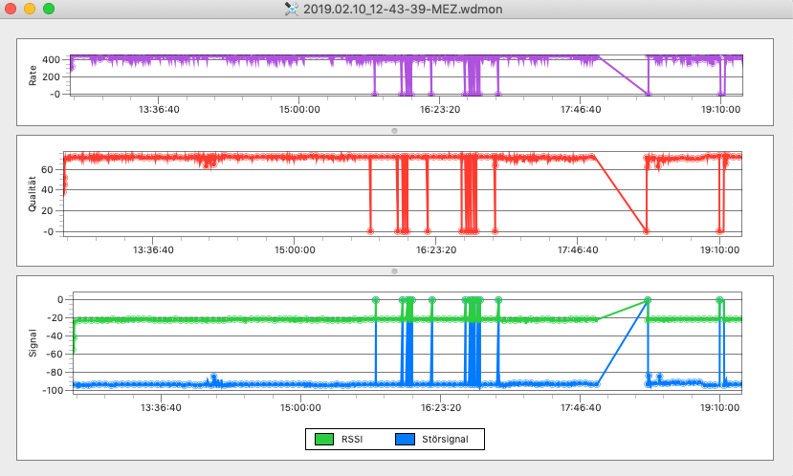Grab the splitter handle between Rate and Qualität
The width and height of the screenshot is (793, 476).
394,130
